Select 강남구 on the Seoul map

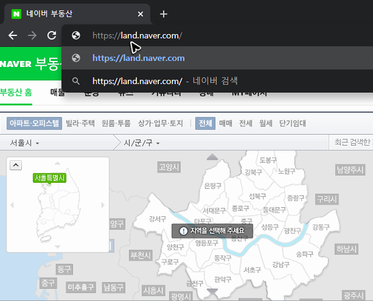coord(281,264)
